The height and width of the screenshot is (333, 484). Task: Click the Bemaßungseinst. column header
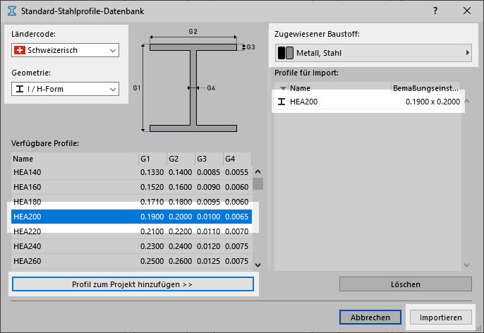425,88
